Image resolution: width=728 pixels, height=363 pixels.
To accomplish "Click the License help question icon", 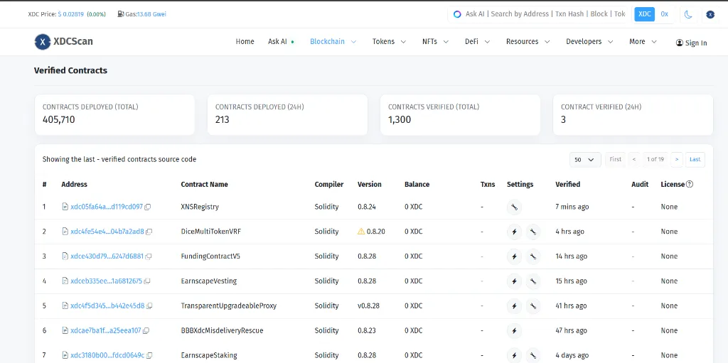I will click(x=690, y=184).
